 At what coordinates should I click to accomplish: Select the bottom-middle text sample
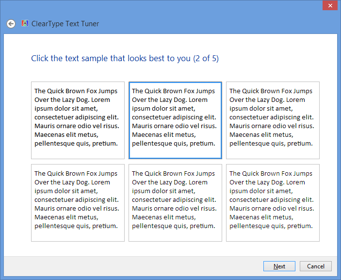(x=175, y=202)
